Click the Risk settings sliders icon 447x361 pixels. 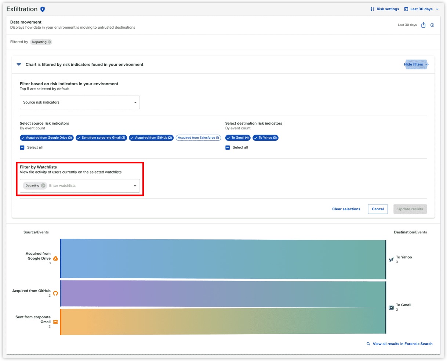click(x=373, y=9)
